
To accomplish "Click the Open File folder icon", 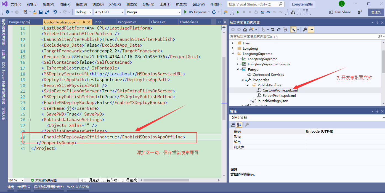I will click(34, 12).
